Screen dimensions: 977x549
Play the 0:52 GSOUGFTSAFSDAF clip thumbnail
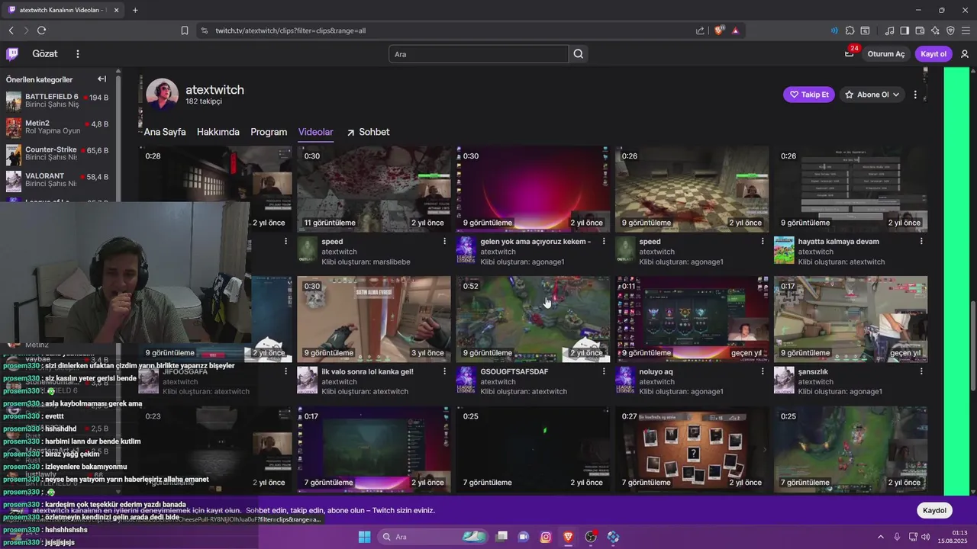[533, 319]
